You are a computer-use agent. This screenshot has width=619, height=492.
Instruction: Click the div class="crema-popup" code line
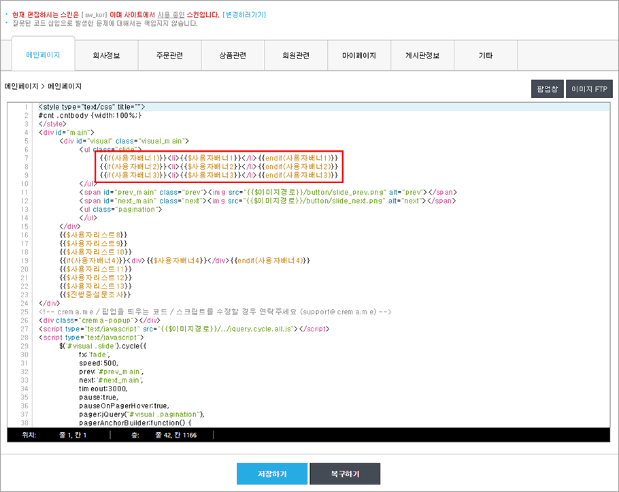(100, 321)
